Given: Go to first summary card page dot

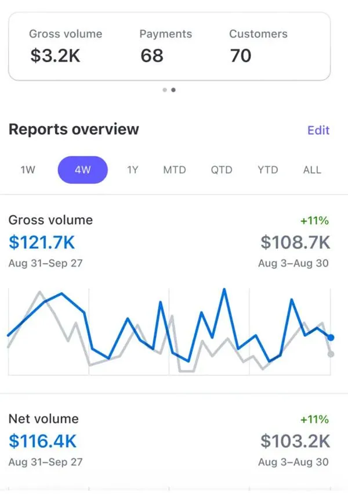Looking at the screenshot, I should (x=165, y=90).
